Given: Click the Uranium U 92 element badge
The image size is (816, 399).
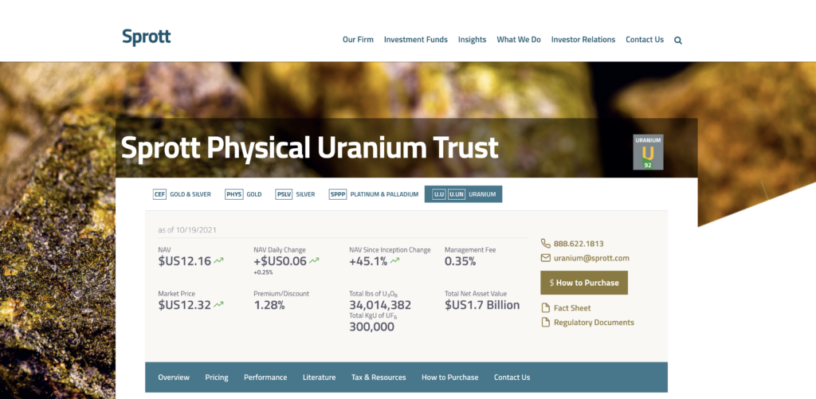Looking at the screenshot, I should 648,151.
